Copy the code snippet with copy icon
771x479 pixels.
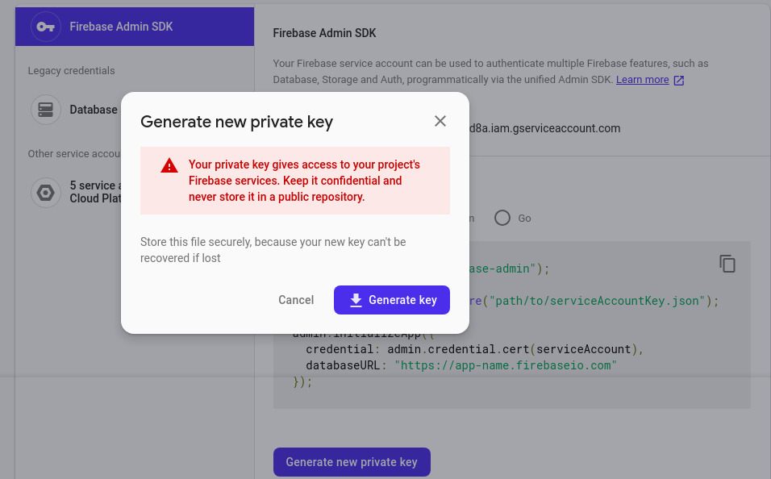[x=727, y=264]
